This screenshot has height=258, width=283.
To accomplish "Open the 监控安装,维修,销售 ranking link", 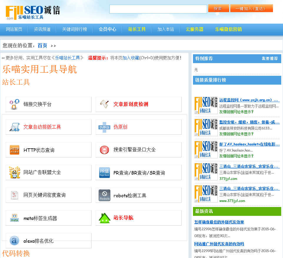I will [x=249, y=122].
